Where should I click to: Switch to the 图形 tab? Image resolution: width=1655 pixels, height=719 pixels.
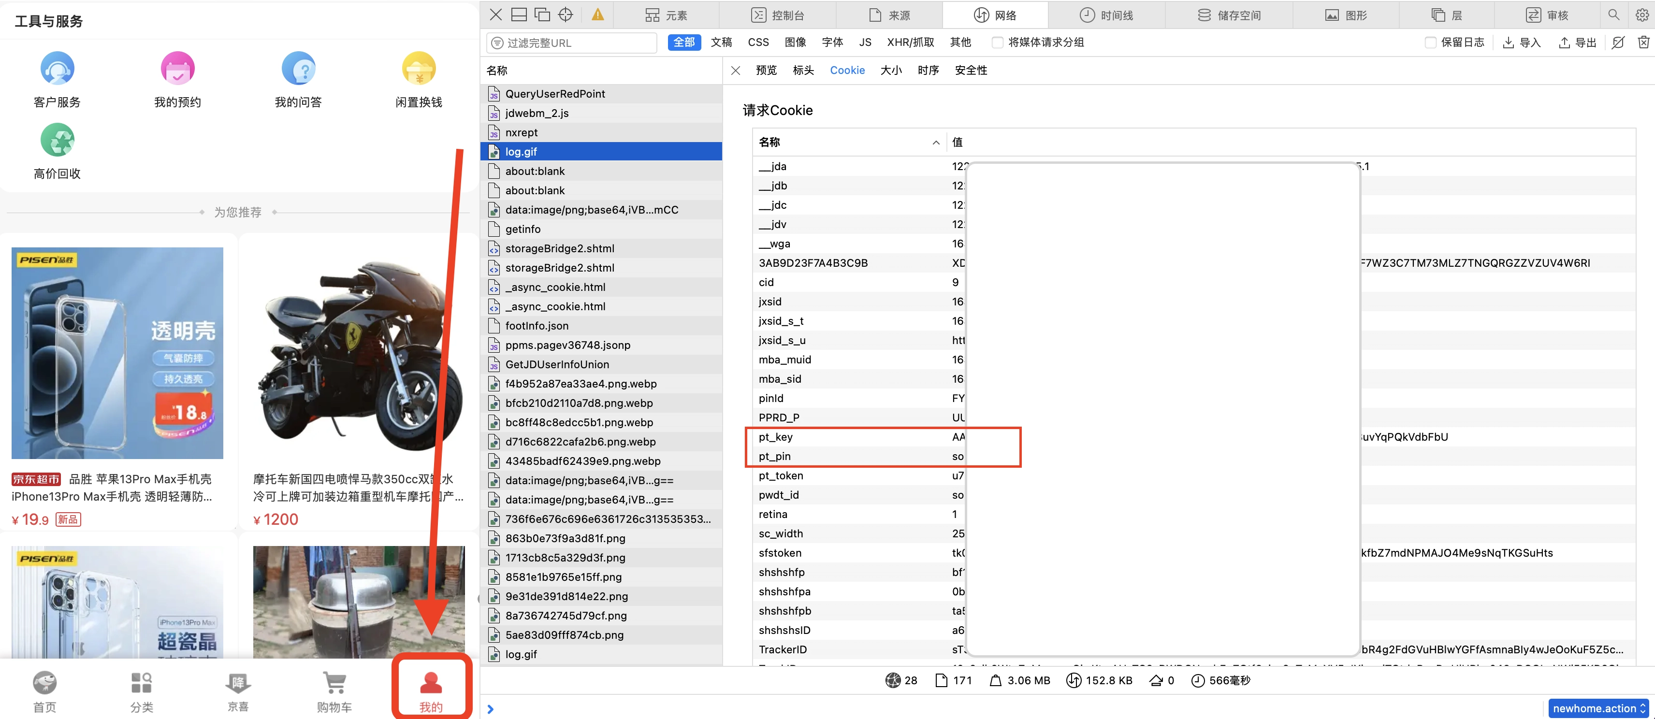[x=1346, y=15]
